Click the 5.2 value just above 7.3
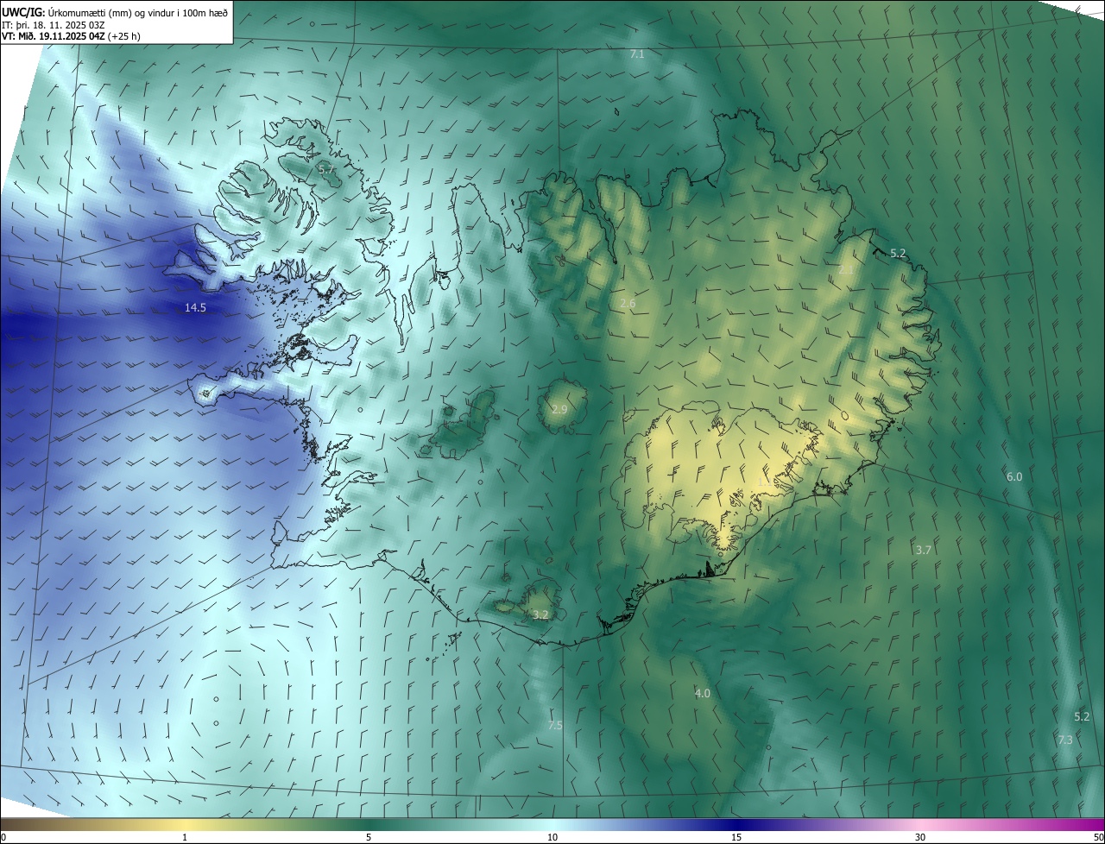This screenshot has height=844, width=1105. pyautogui.click(x=1082, y=716)
